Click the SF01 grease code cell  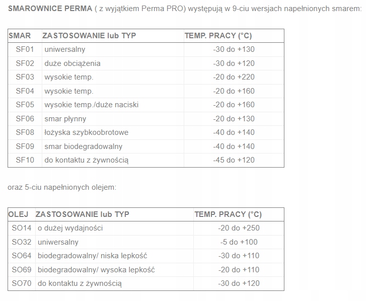tap(25, 49)
